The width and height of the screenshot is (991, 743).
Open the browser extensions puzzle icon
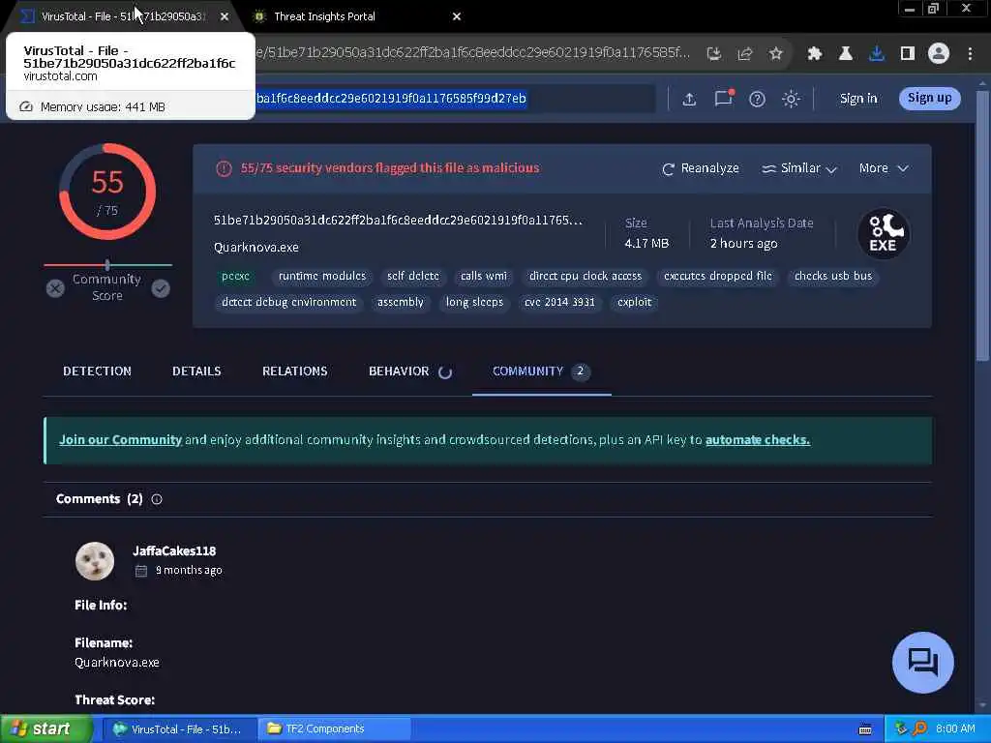tap(815, 54)
